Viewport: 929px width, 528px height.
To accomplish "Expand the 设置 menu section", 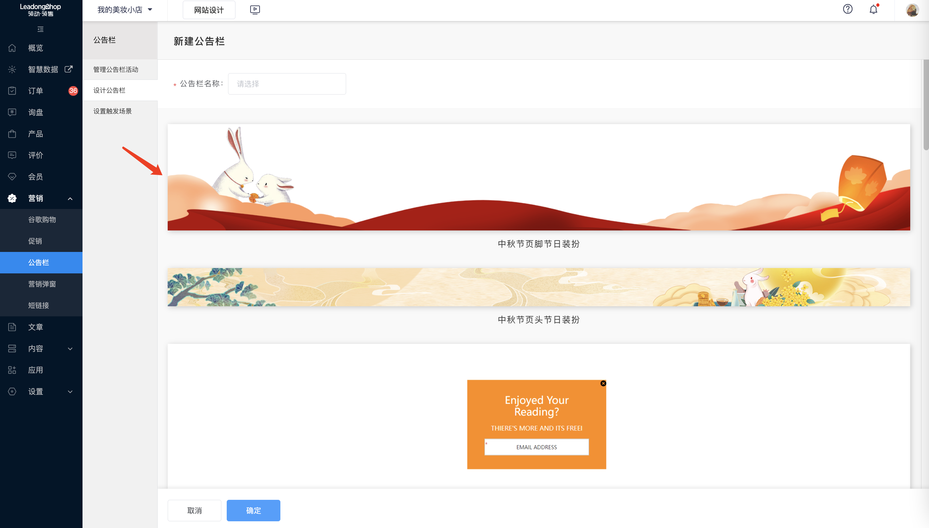I will 70,392.
